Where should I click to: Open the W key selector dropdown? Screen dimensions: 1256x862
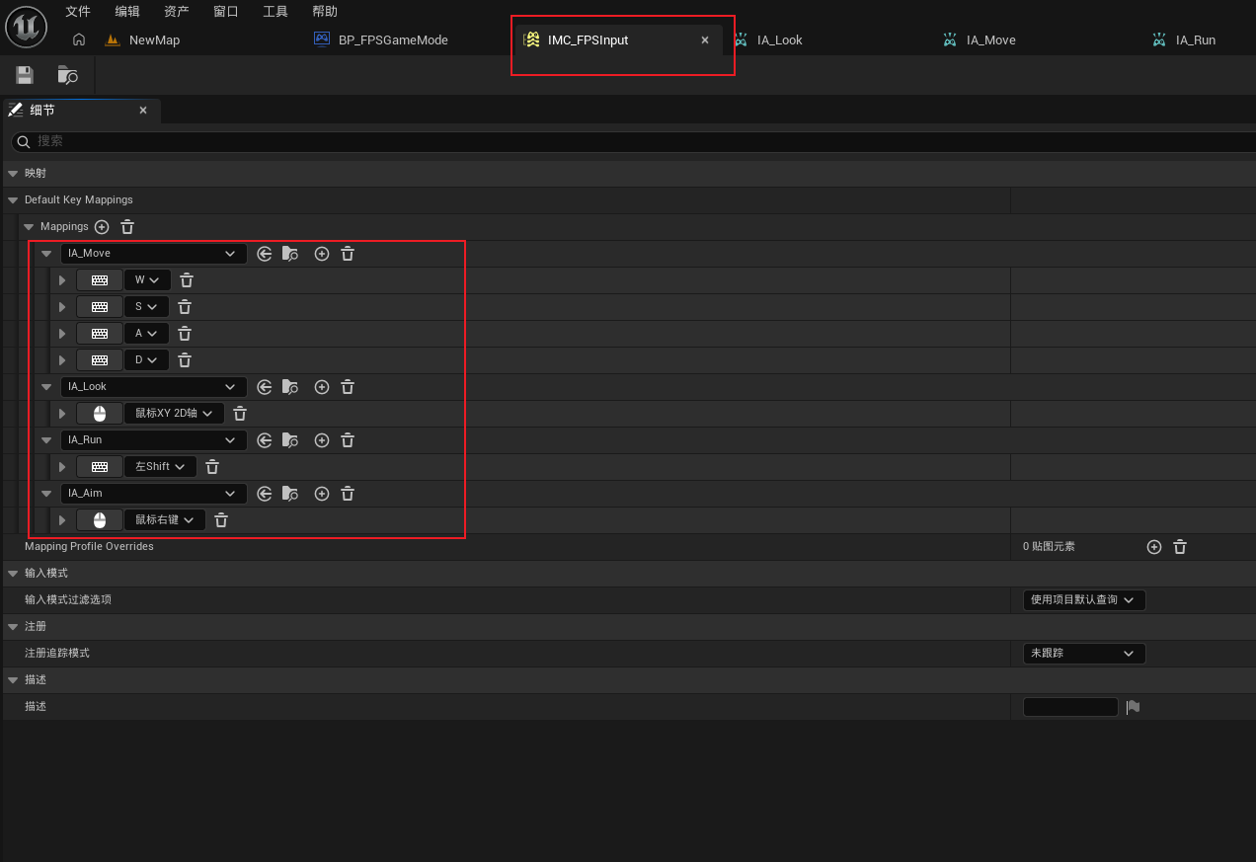[148, 280]
